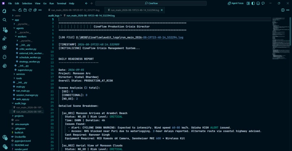This screenshot has width=292, height=151.
Task: Open critic_worker.py file
Action: [x=28, y=49]
